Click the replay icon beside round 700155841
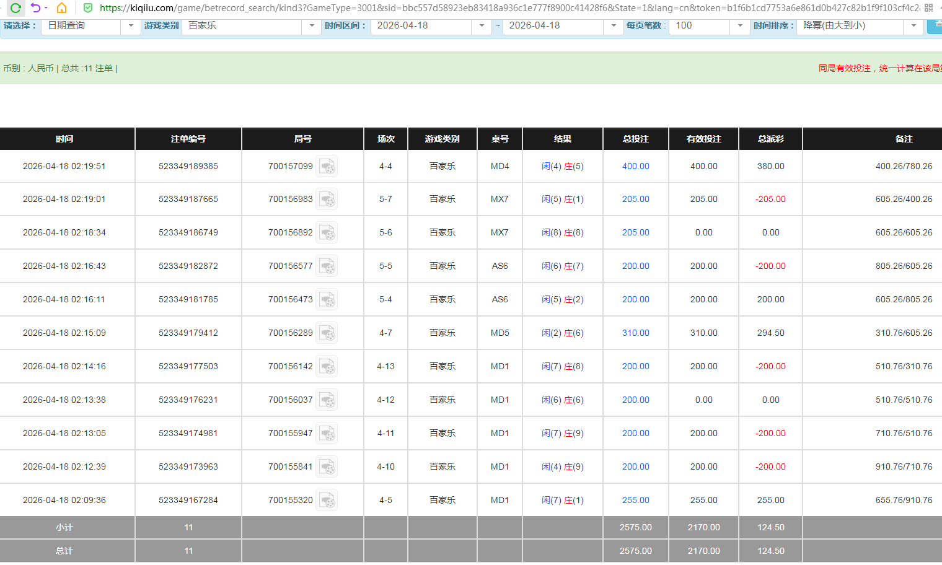The image size is (942, 565). click(x=327, y=466)
